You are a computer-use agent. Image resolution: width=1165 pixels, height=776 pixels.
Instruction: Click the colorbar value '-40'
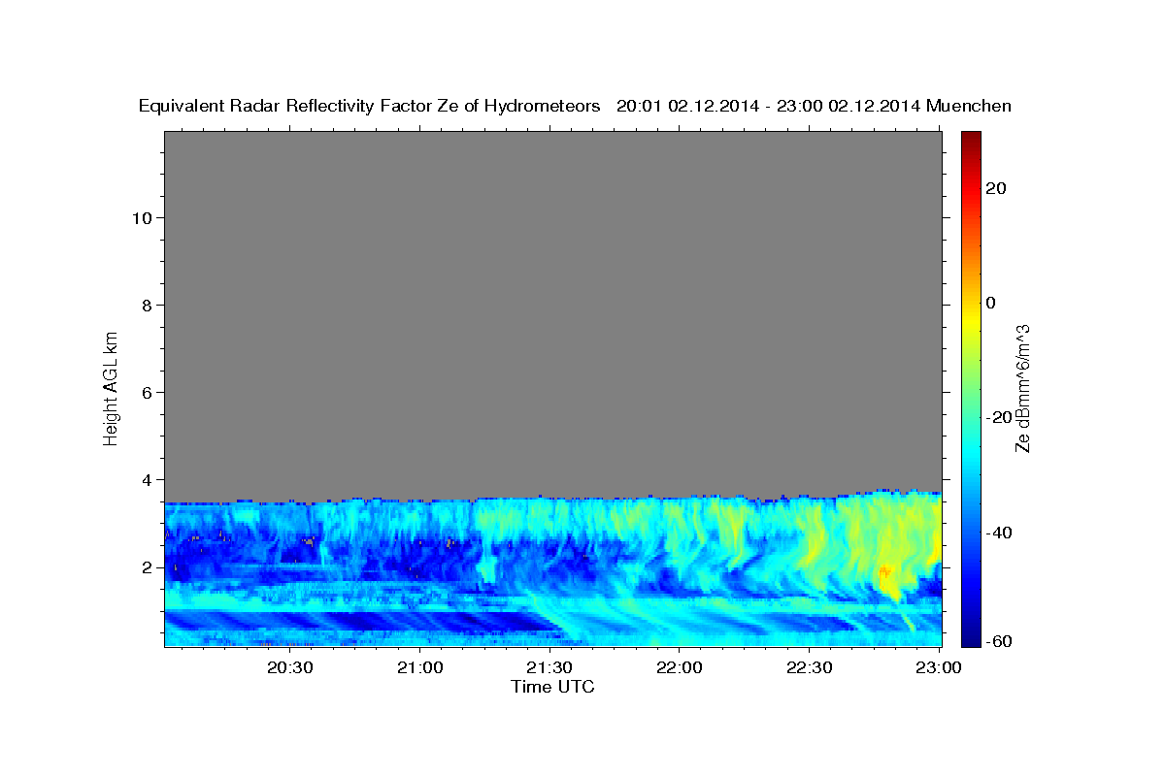(x=999, y=533)
